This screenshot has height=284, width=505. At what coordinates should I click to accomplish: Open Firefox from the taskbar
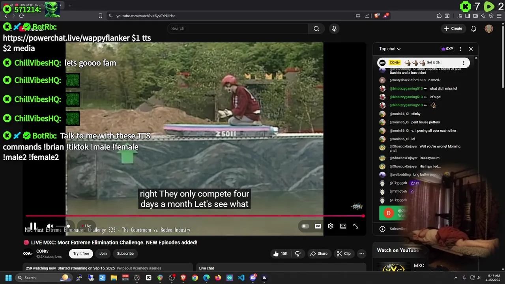point(218,278)
